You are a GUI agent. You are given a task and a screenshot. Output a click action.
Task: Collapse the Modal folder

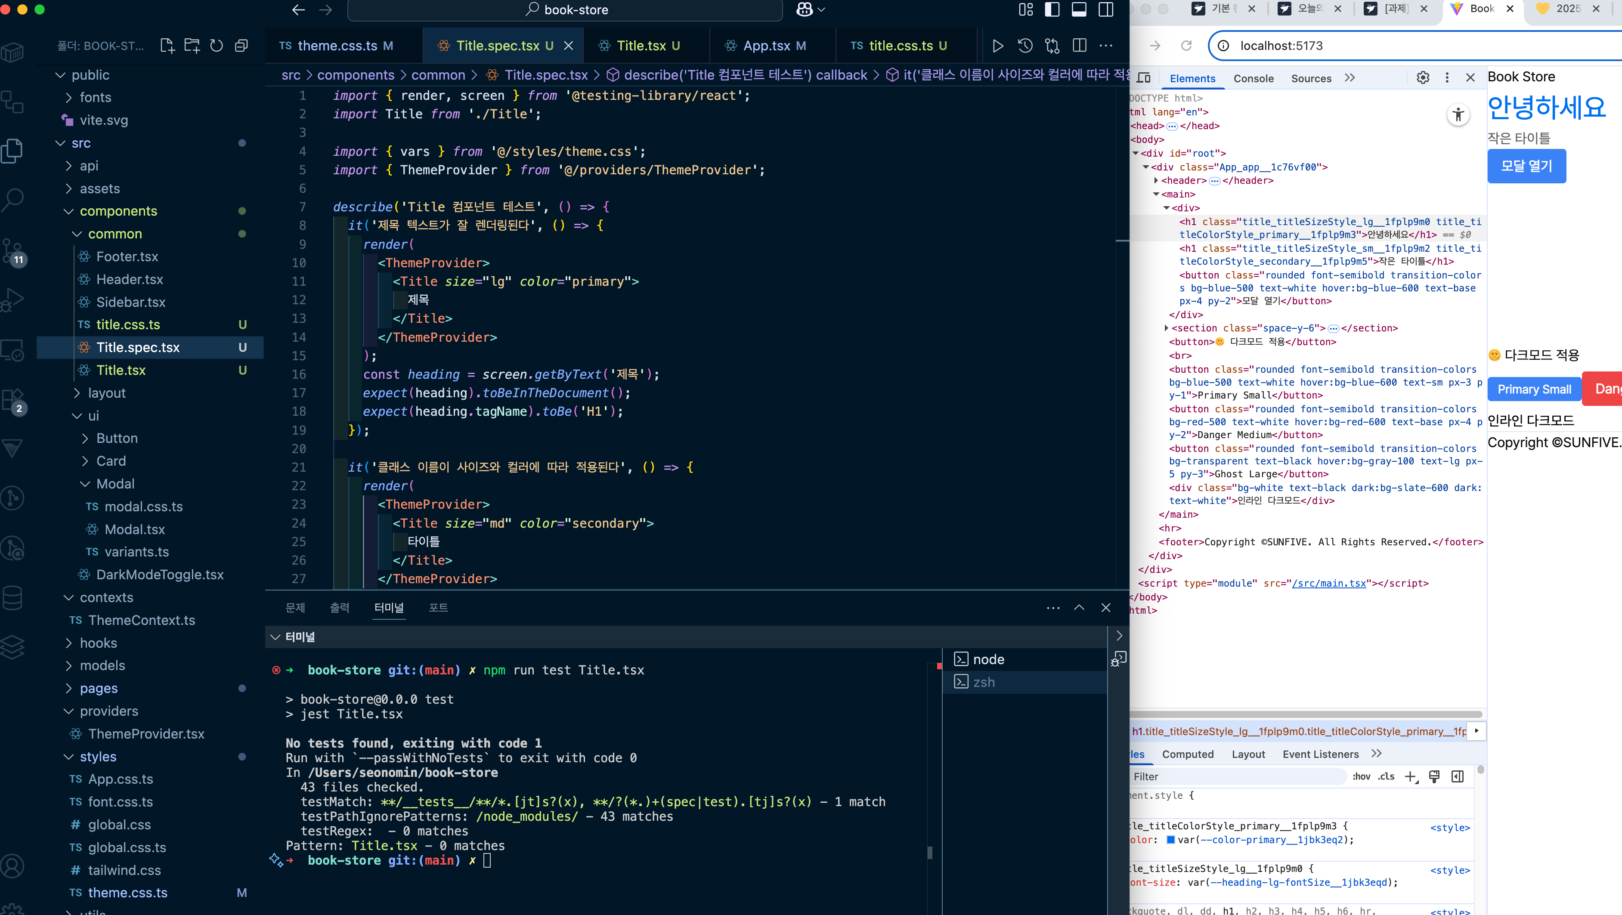point(85,484)
